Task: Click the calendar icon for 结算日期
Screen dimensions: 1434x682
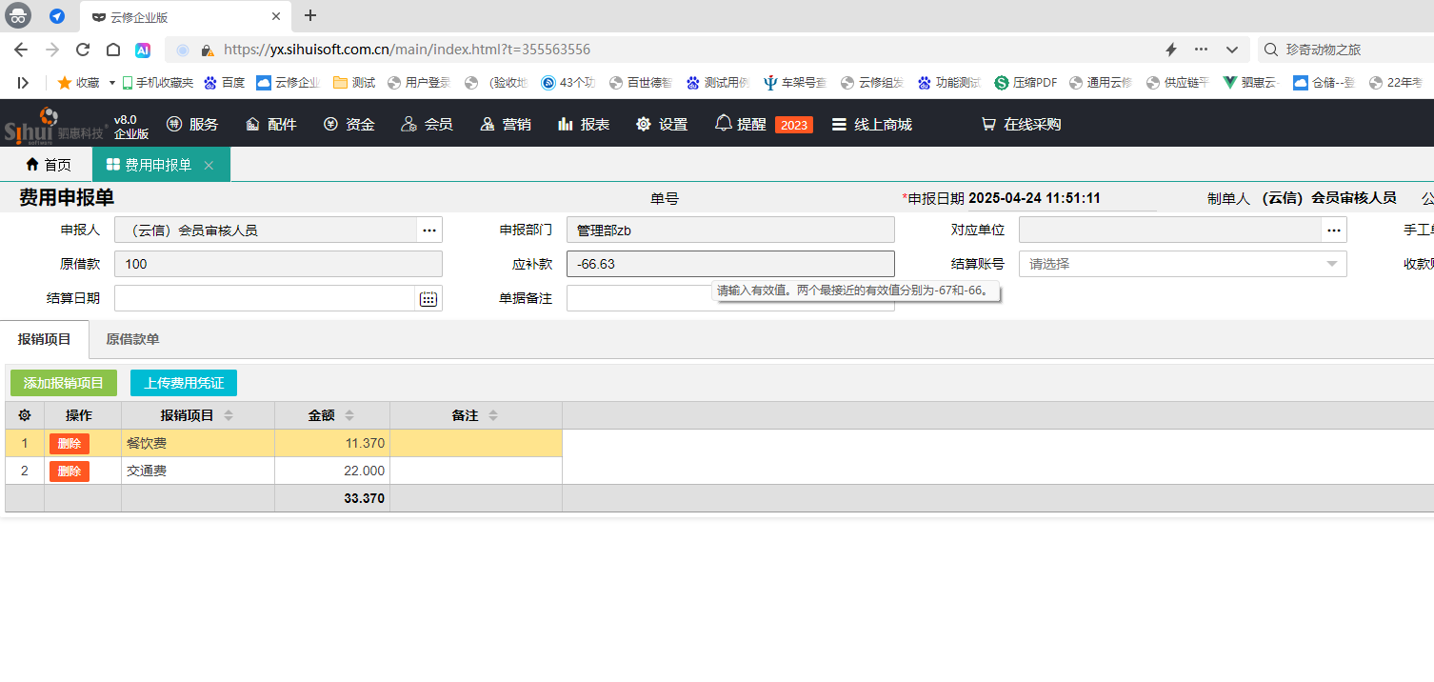Action: click(x=428, y=299)
